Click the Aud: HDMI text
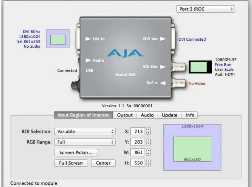This screenshot has width=252, height=187. pos(225,74)
